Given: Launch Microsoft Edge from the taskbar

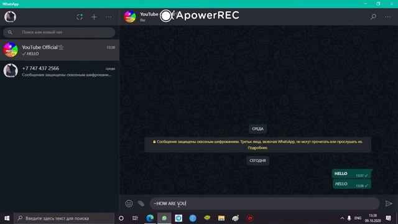Looking at the screenshot, I should coord(150,218).
